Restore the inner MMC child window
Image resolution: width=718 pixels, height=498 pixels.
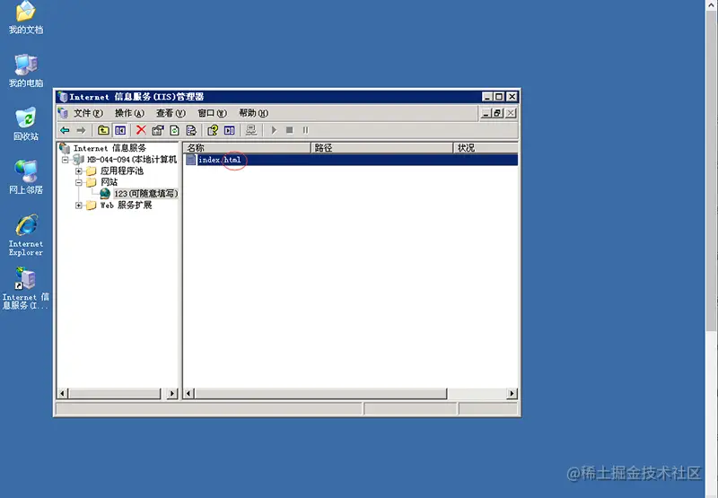(498, 113)
